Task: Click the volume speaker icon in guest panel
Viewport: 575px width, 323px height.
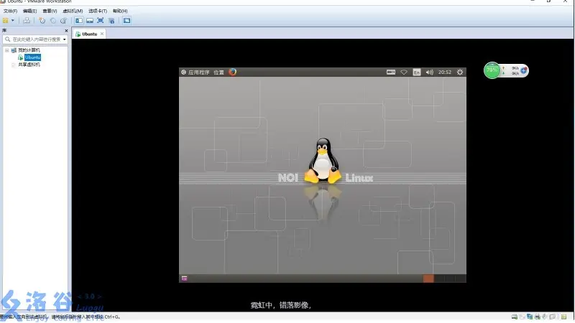Action: pyautogui.click(x=429, y=72)
